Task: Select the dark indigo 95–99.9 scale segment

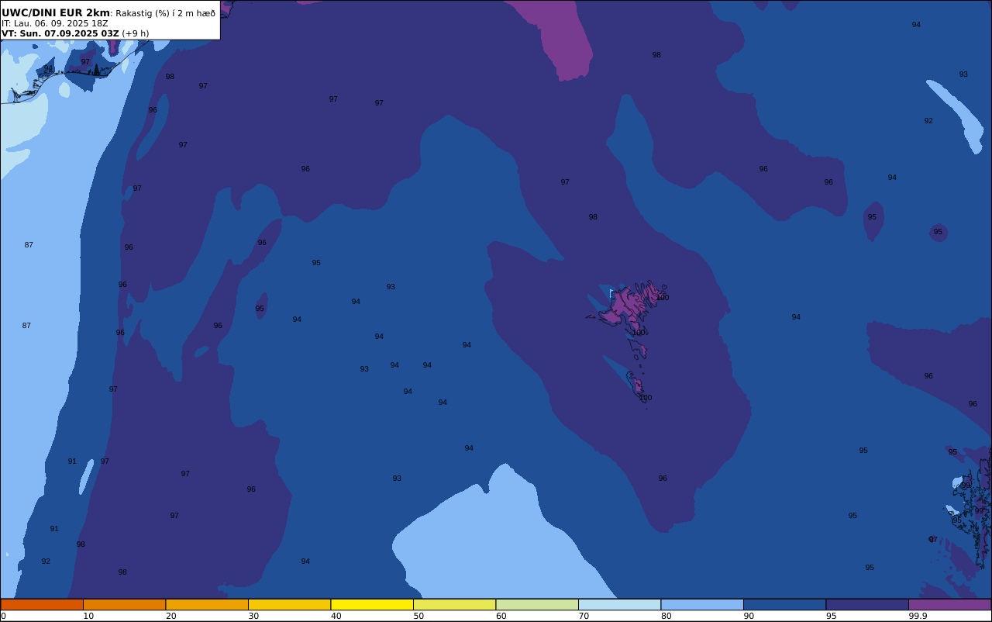Action: [867, 604]
